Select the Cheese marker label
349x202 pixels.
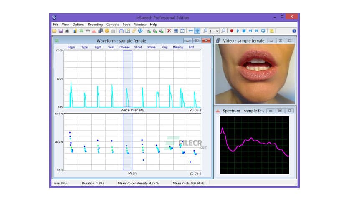pos(124,47)
